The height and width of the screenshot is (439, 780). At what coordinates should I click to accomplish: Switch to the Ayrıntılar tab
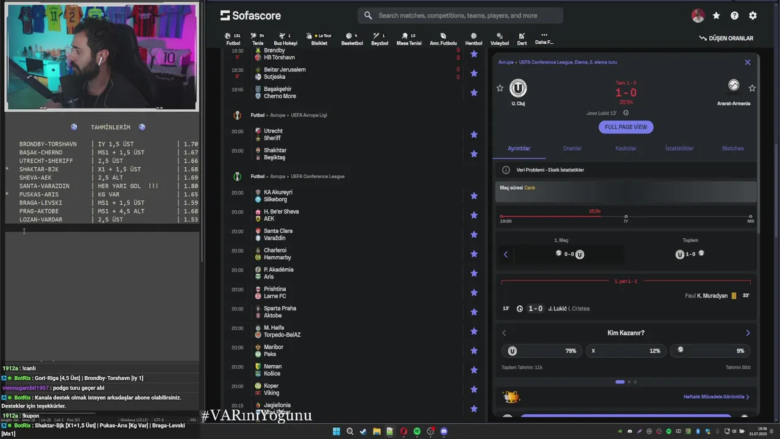(x=519, y=148)
